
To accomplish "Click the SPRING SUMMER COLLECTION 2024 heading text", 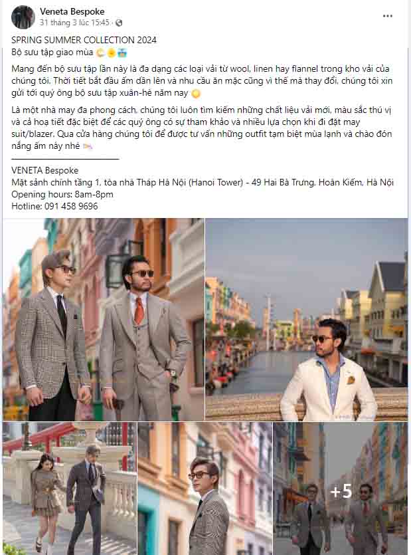I will coord(84,40).
